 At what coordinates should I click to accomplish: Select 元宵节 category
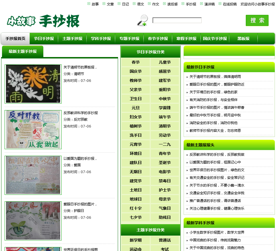(135, 144)
